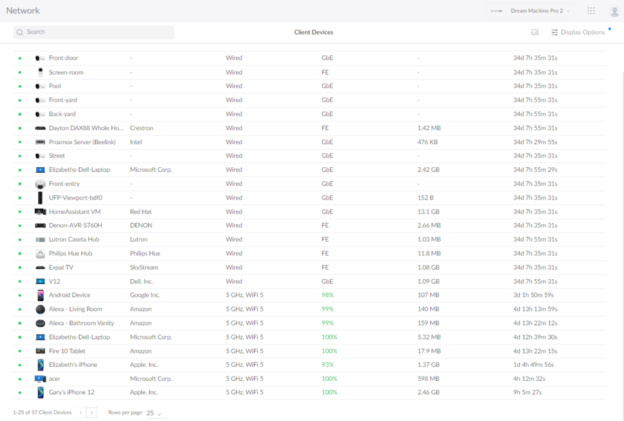This screenshot has height=421, width=624.
Task: Open the Dream Machine Pro 2 dropdown
Action: pyautogui.click(x=530, y=11)
